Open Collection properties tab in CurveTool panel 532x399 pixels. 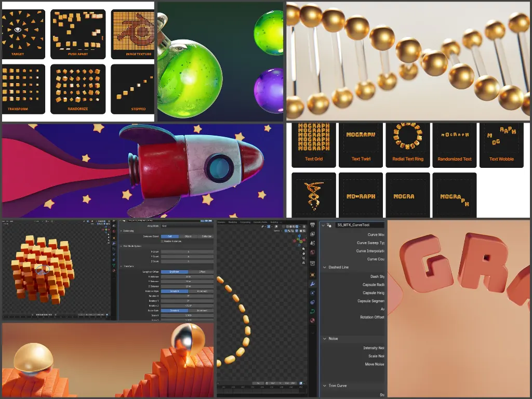pos(312,263)
